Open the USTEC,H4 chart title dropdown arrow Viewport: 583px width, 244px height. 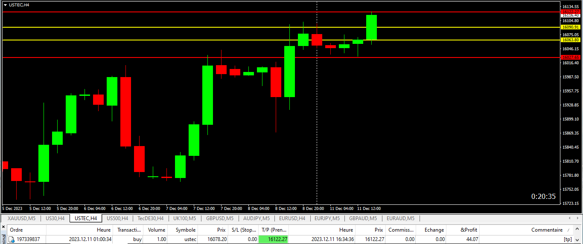5,5
